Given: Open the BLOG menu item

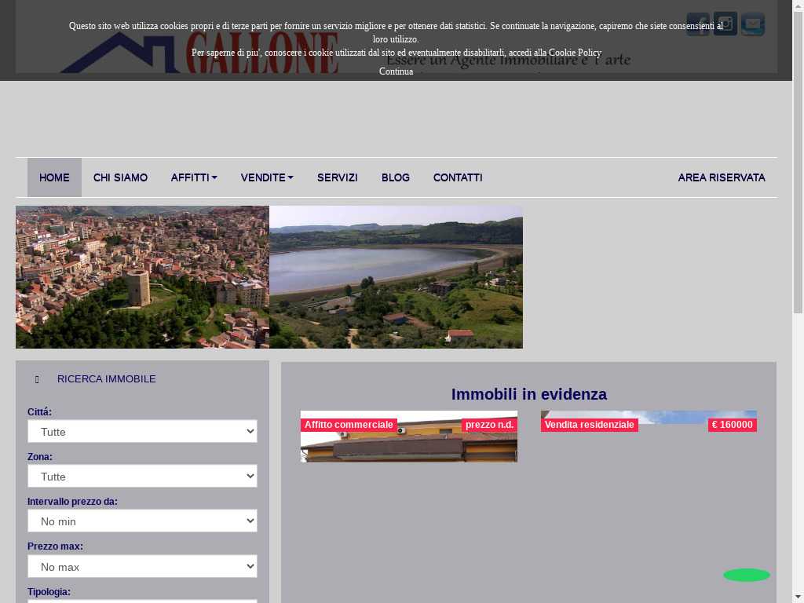Looking at the screenshot, I should pyautogui.click(x=396, y=177).
